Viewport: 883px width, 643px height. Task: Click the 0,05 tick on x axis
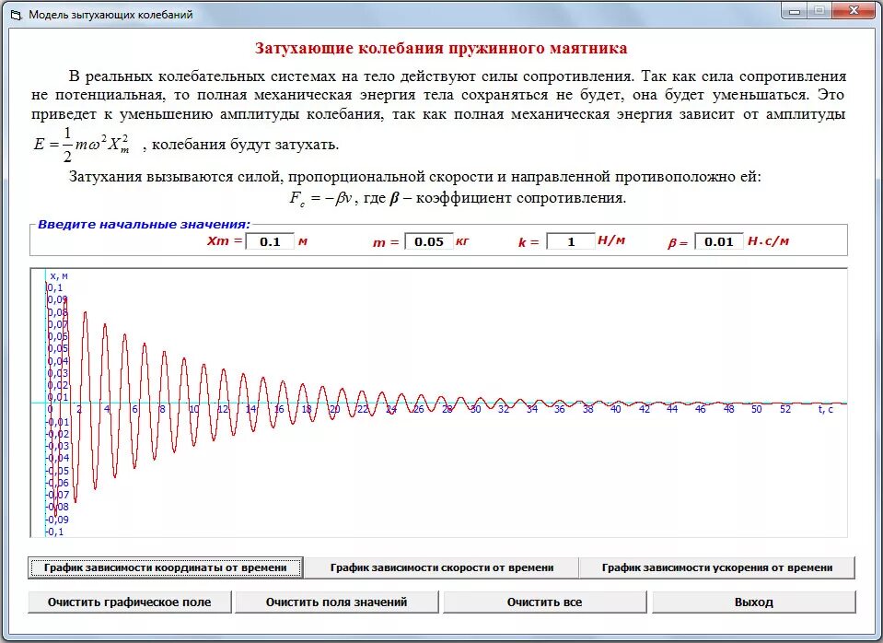pos(58,349)
